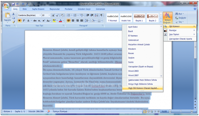Image resolution: width=199 pixels, height=116 pixels.
Task: Choose Hızlı Stil Kümesi Olarak Kaydet
Action: (143, 88)
